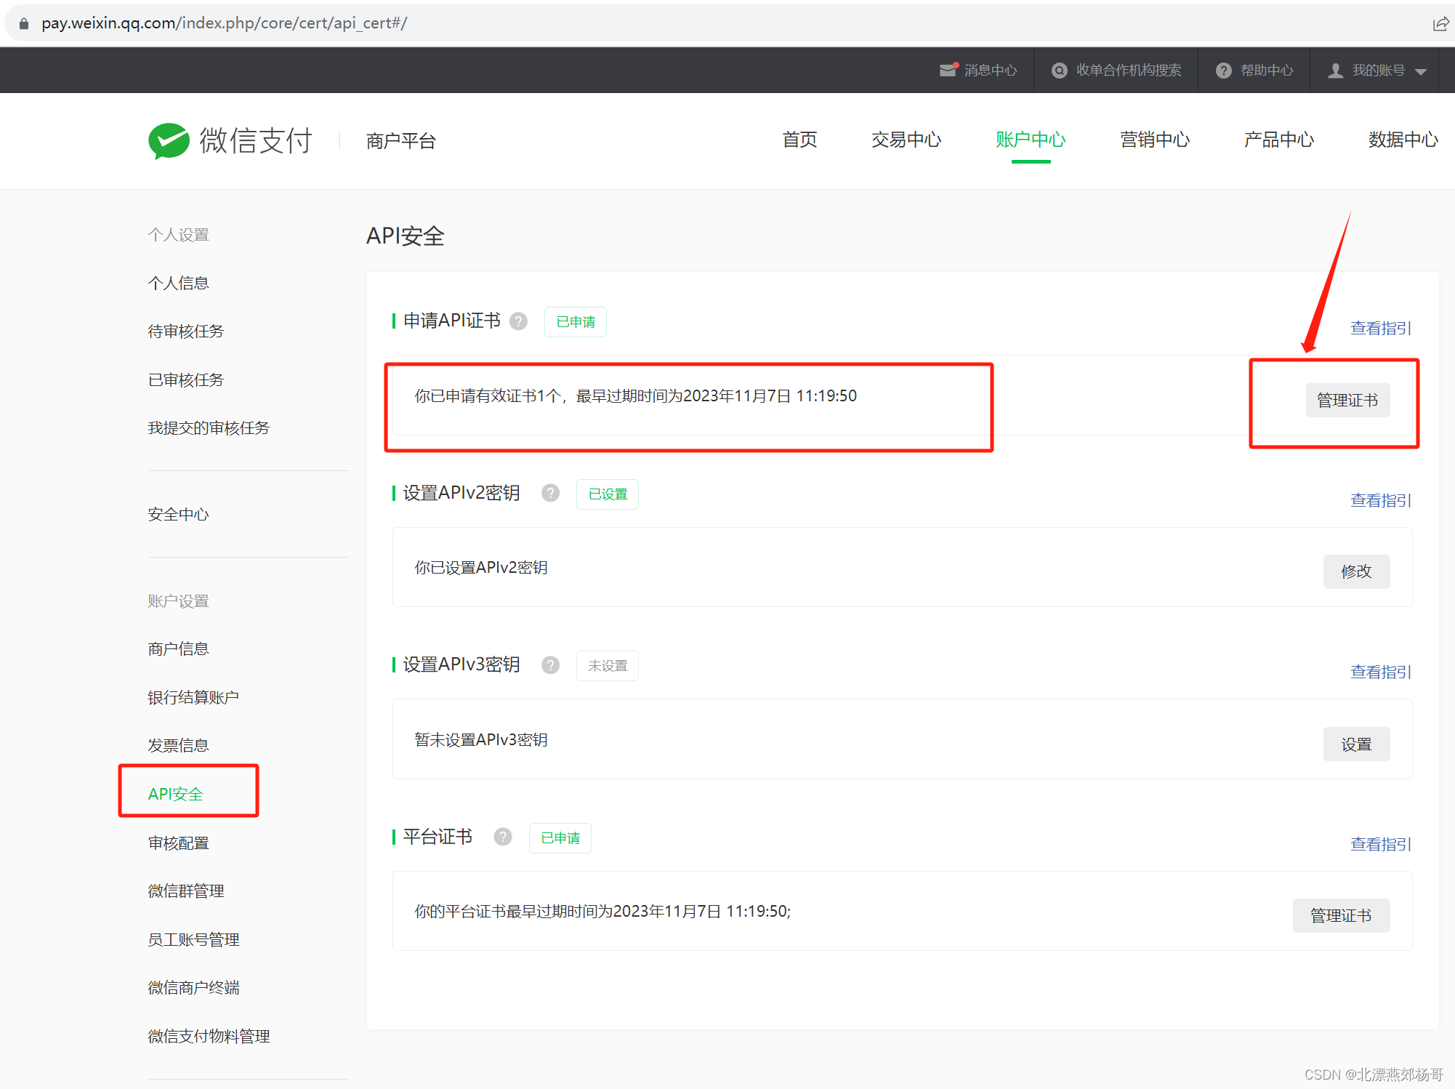Screen dimensions: 1455x1089
Task: Click the WeChat Pay logo icon
Action: pyautogui.click(x=169, y=140)
